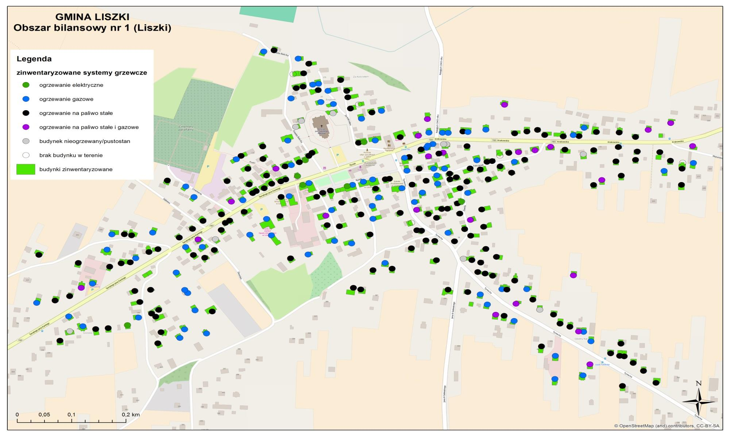Image resolution: width=730 pixels, height=436 pixels.
Task: Click the P parking symbol below the church
Action: click(338, 155)
